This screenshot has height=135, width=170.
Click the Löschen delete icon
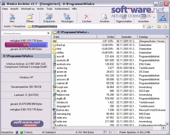tap(87, 17)
